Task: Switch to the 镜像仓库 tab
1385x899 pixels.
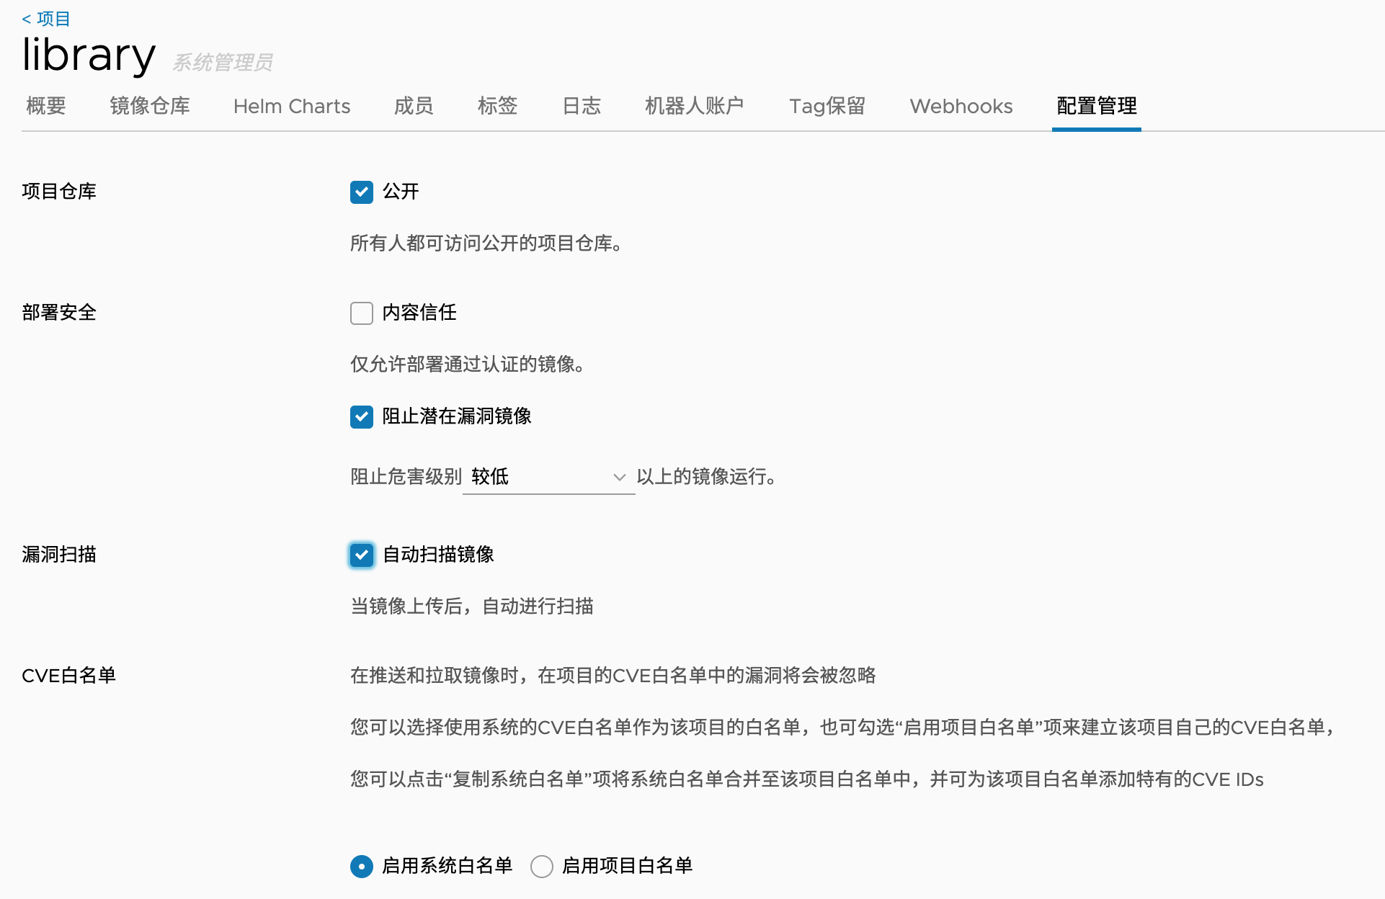Action: point(150,106)
